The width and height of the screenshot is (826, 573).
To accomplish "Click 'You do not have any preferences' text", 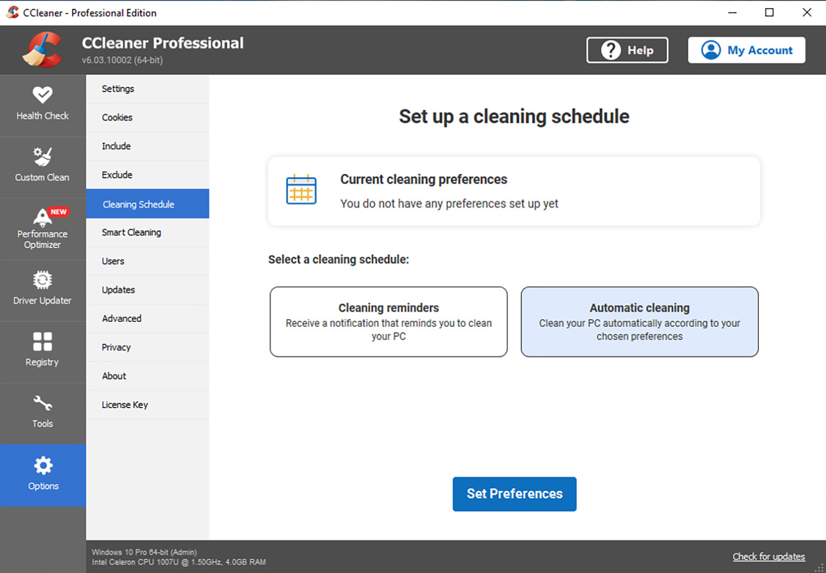I will [x=449, y=204].
